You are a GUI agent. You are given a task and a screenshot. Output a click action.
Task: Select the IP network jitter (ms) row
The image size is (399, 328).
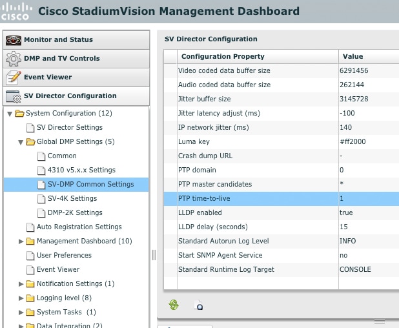point(281,127)
